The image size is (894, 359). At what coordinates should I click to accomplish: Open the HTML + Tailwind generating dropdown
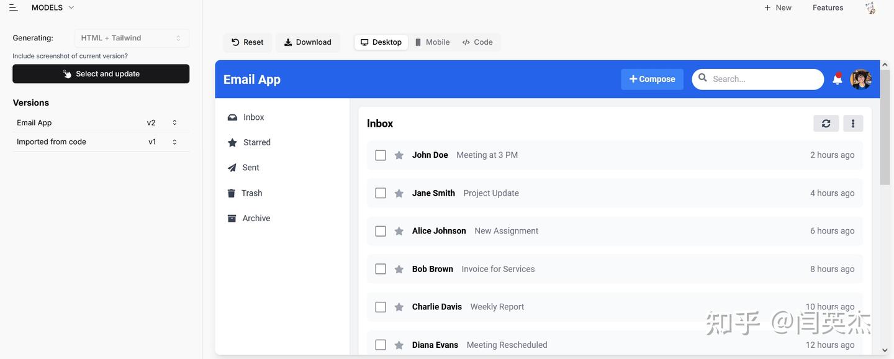[132, 38]
